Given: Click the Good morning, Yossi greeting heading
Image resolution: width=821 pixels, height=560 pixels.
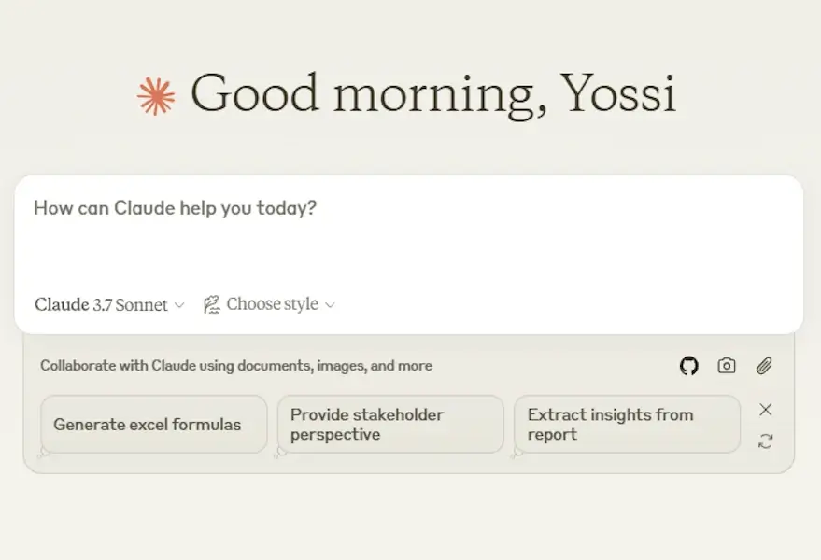Looking at the screenshot, I should point(433,94).
